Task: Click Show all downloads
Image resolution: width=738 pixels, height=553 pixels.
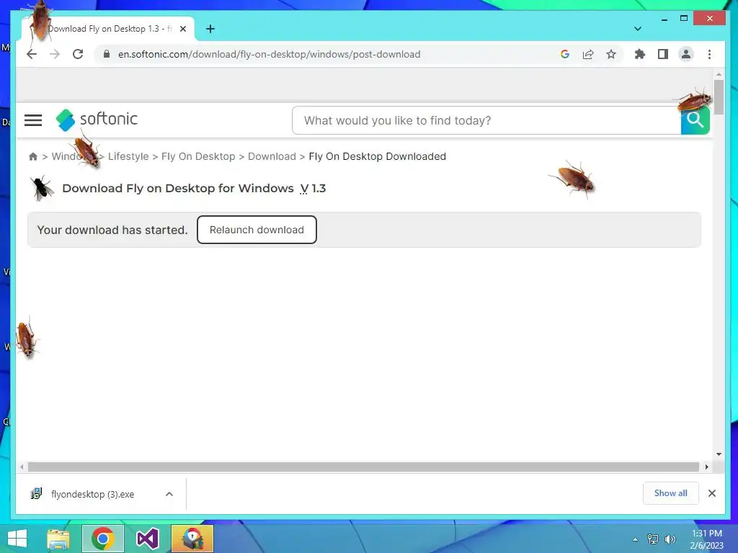Action: point(671,493)
